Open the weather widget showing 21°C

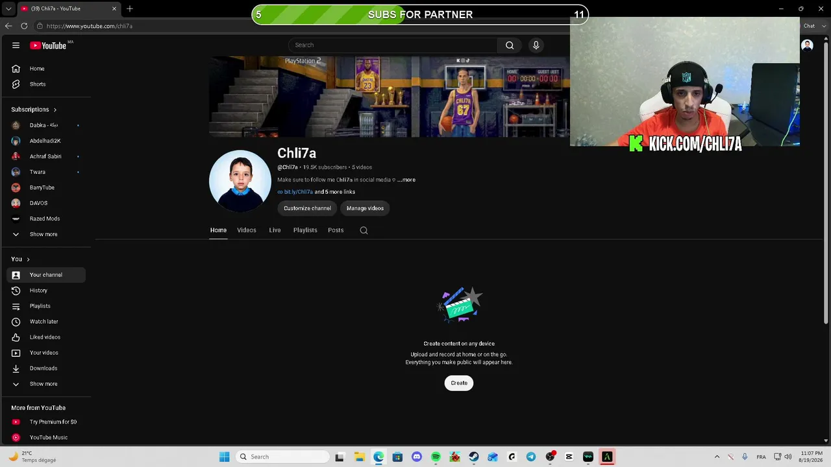[x=31, y=457]
